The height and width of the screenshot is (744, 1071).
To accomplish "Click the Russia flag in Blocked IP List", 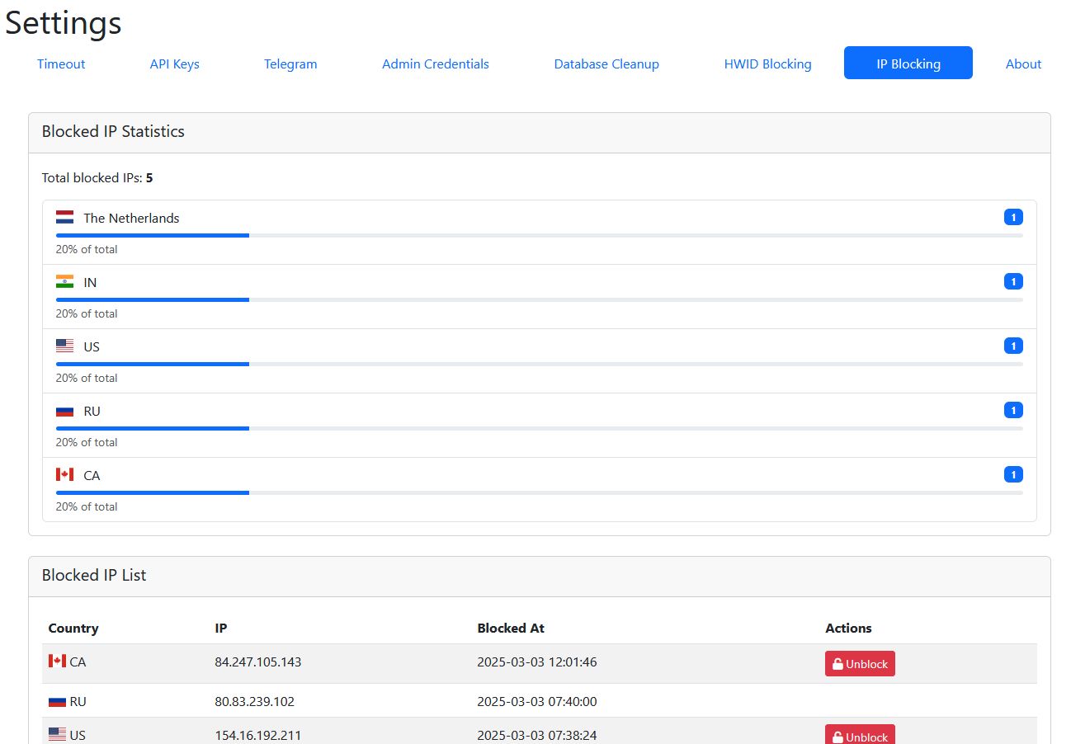I will (x=57, y=702).
